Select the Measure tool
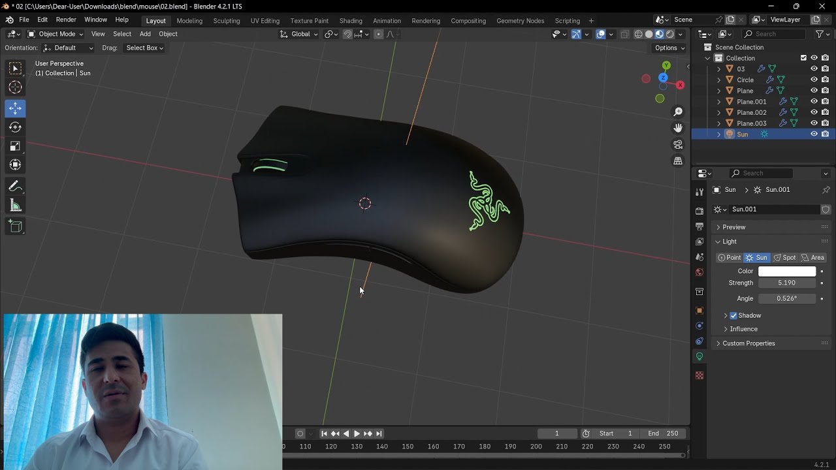The width and height of the screenshot is (836, 470). (x=15, y=206)
